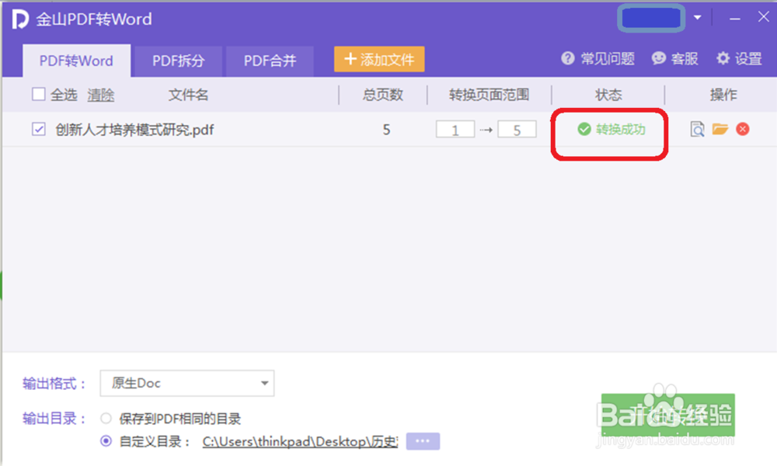The width and height of the screenshot is (777, 466).
Task: Click the green start conversion button
Action: click(x=668, y=415)
